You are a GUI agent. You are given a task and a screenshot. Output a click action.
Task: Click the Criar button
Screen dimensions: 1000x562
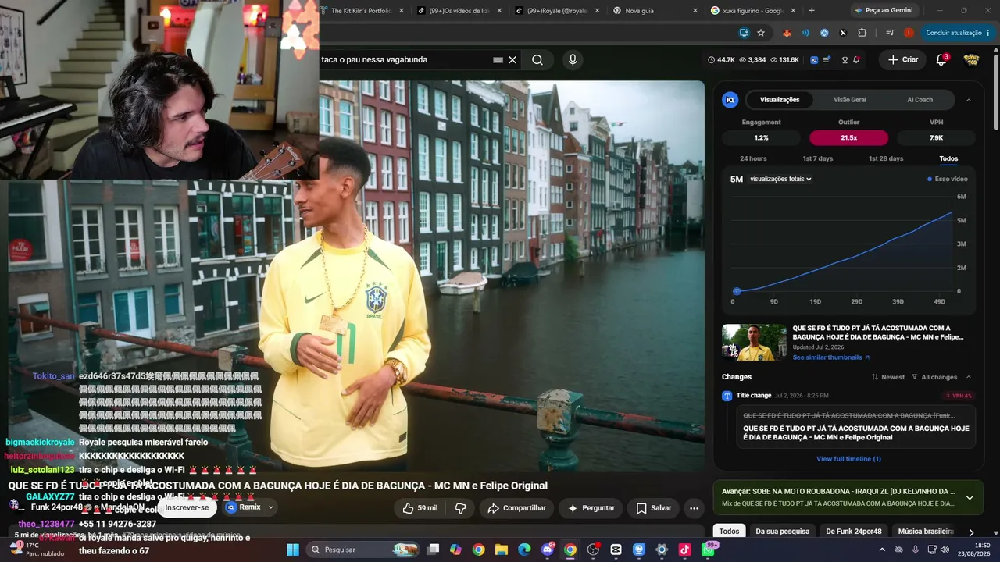click(x=902, y=59)
